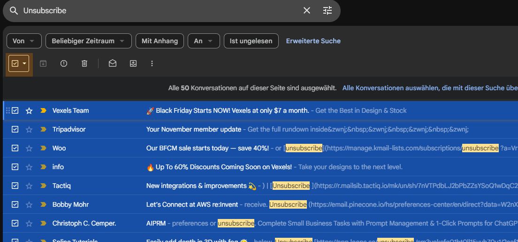Open the three-dot more options menu
The image size is (518, 242).
(152, 63)
